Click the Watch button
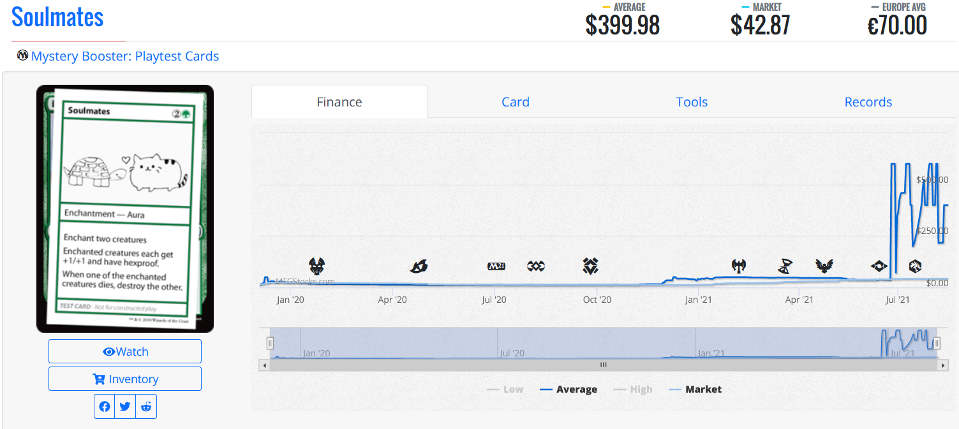Viewport: 959px width, 429px height. tap(125, 351)
